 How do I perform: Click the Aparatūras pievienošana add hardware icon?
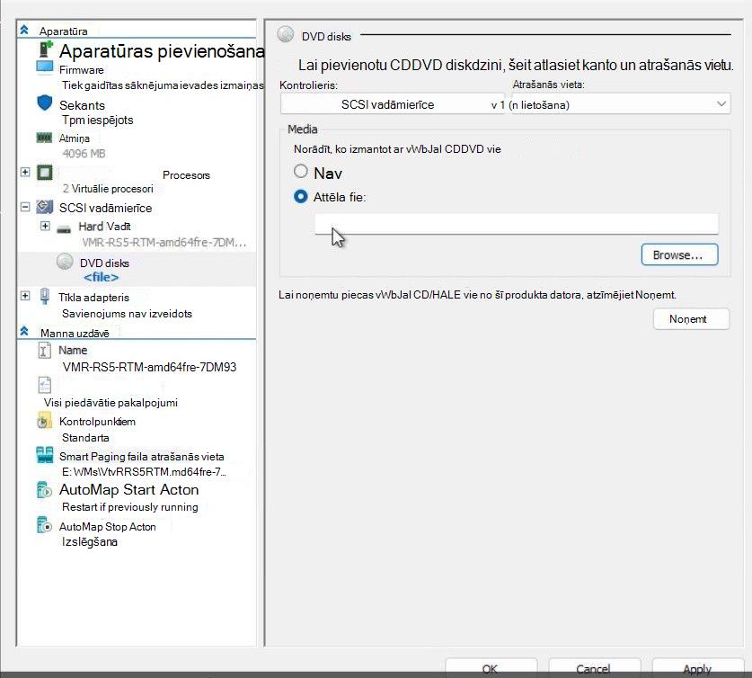46,49
